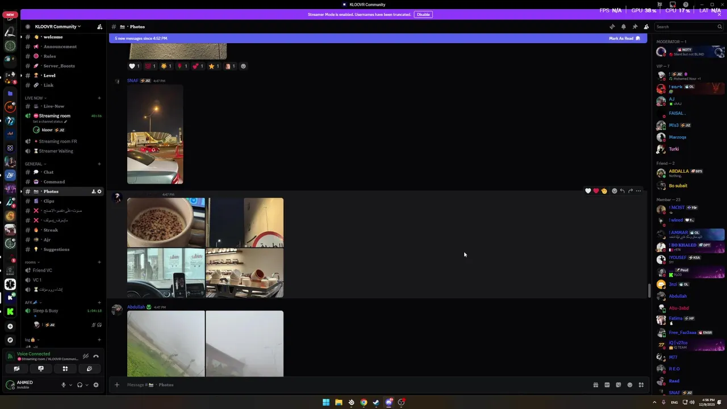
Task: Disconnect from voice with hang-up icon
Action: 96,356
